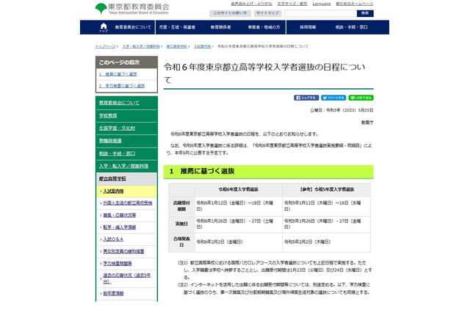Go to 入学・転入学／授業料等 in the breadcrumb
470x313 pixels.
point(141,46)
